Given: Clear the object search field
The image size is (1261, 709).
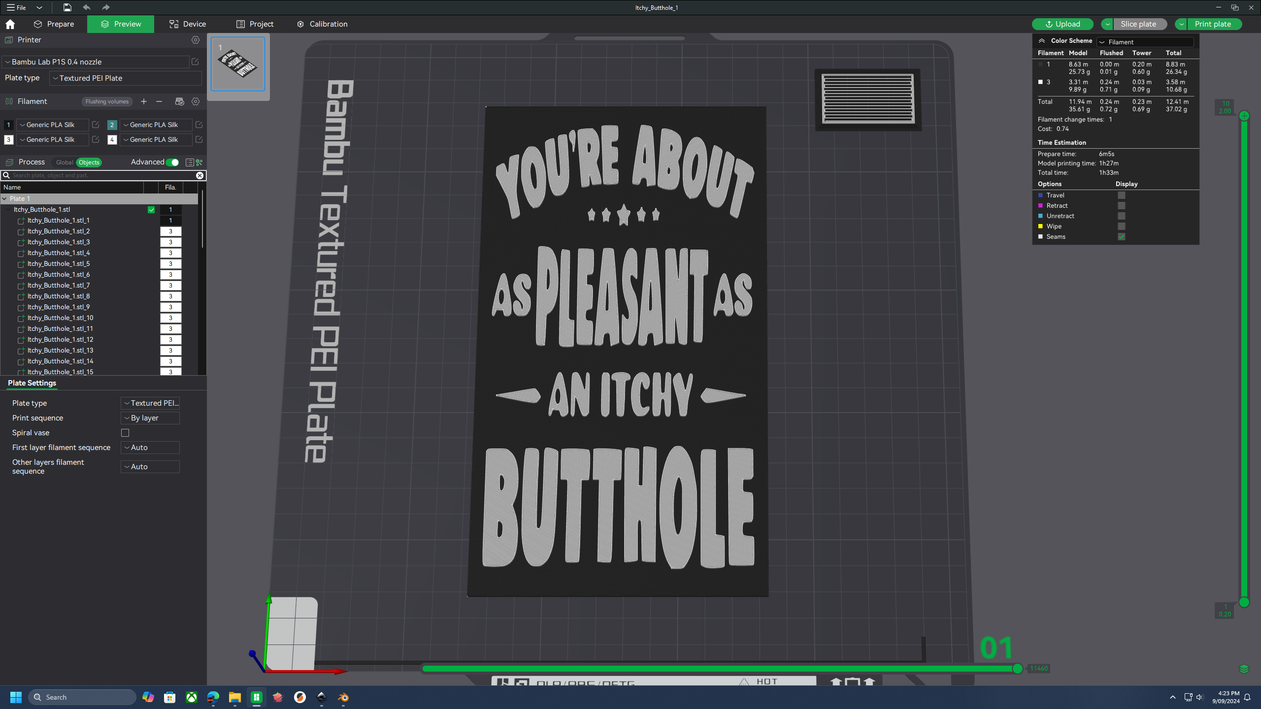Looking at the screenshot, I should pos(199,175).
